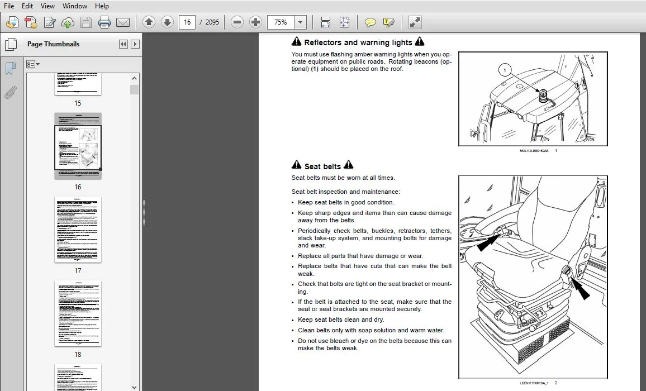Click the upload to cloud icon

[68, 22]
